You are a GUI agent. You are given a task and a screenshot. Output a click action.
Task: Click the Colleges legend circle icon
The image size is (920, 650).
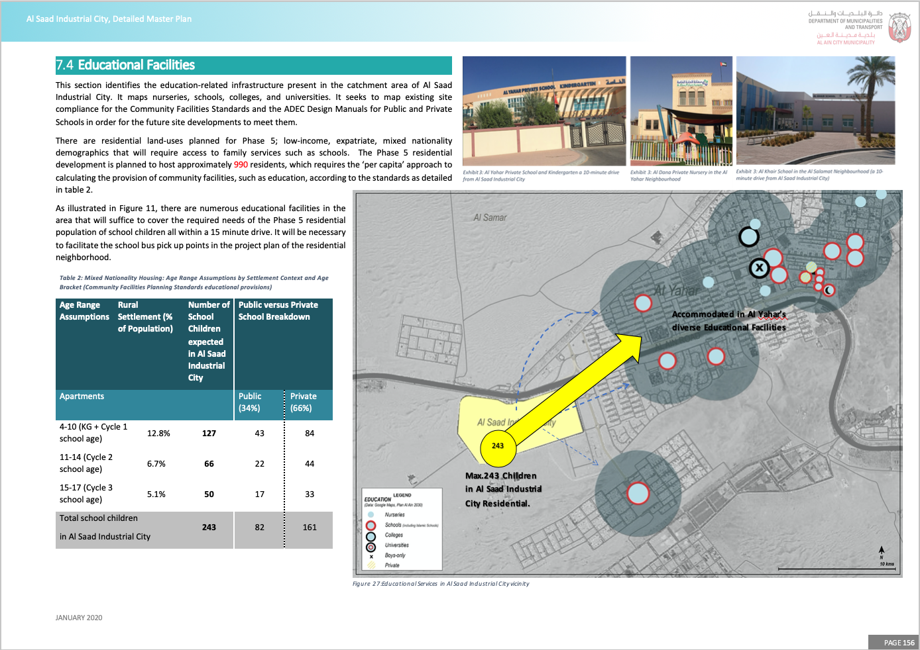click(371, 536)
